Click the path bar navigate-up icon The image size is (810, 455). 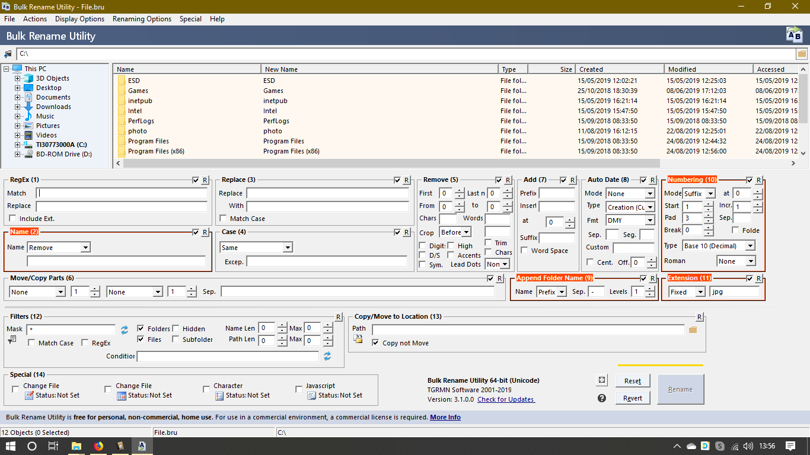pyautogui.click(x=8, y=54)
